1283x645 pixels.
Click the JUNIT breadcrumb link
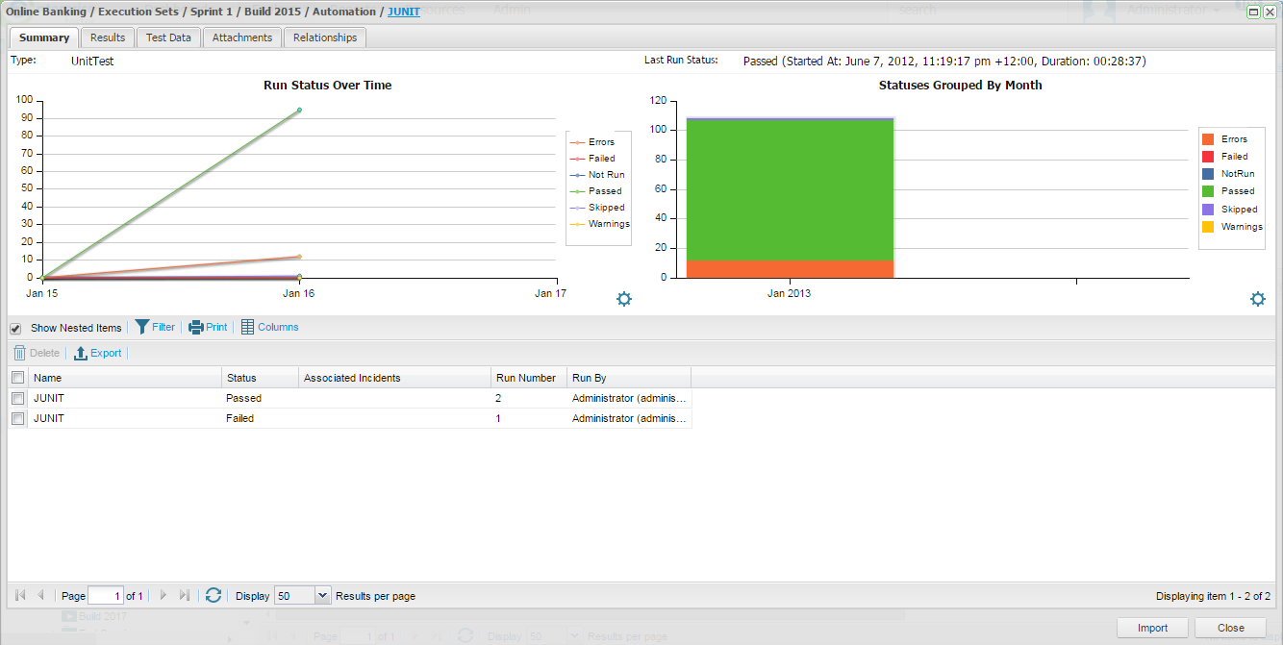pos(404,12)
